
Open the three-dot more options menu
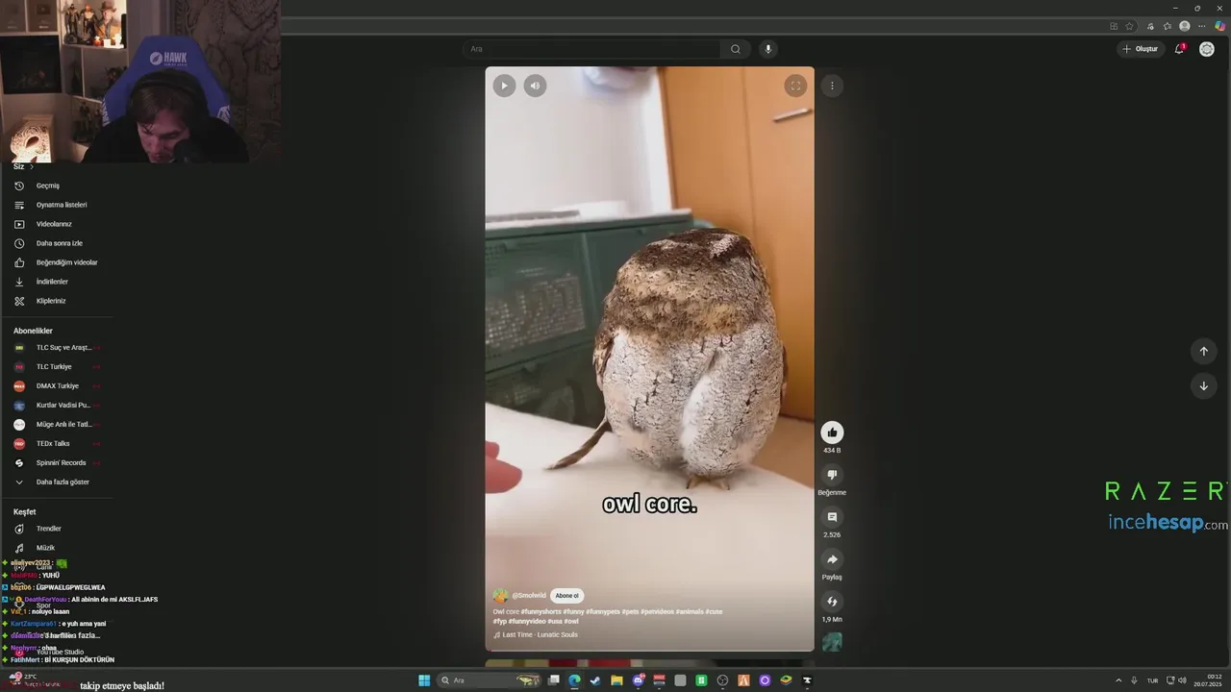pyautogui.click(x=832, y=86)
